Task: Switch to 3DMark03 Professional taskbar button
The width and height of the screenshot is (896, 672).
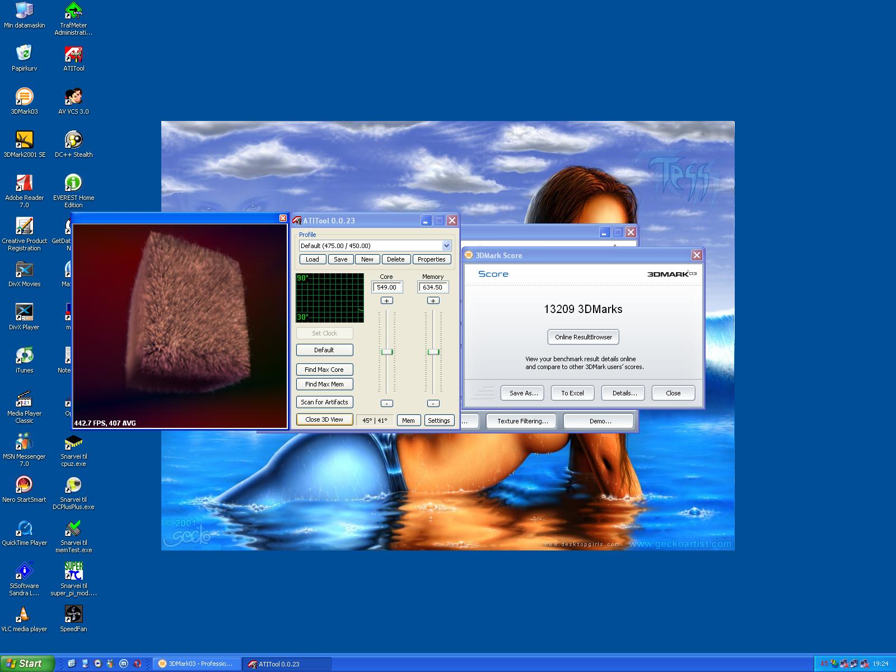Action: pyautogui.click(x=197, y=664)
